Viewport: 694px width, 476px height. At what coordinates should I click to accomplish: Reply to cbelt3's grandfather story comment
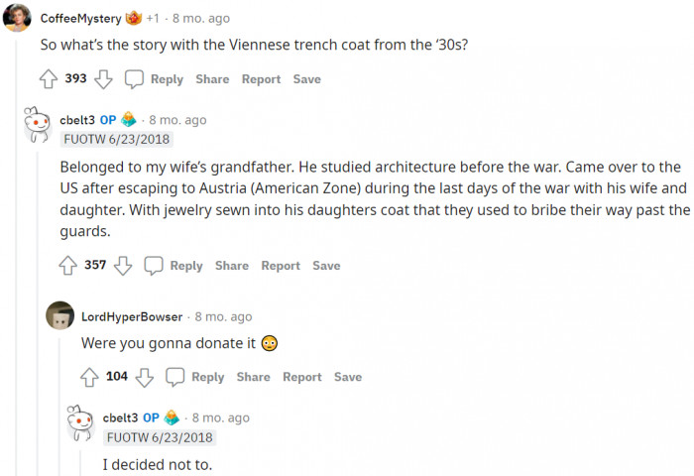point(185,266)
